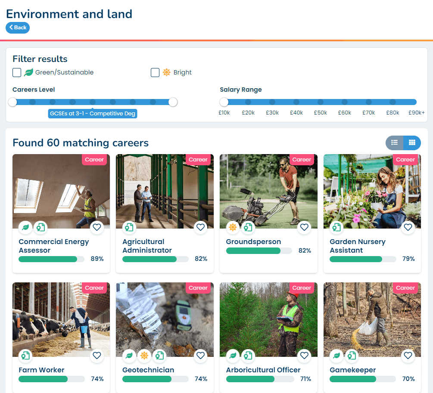Click the Careers Level minimum slider handle
433x393 pixels.
[12, 102]
